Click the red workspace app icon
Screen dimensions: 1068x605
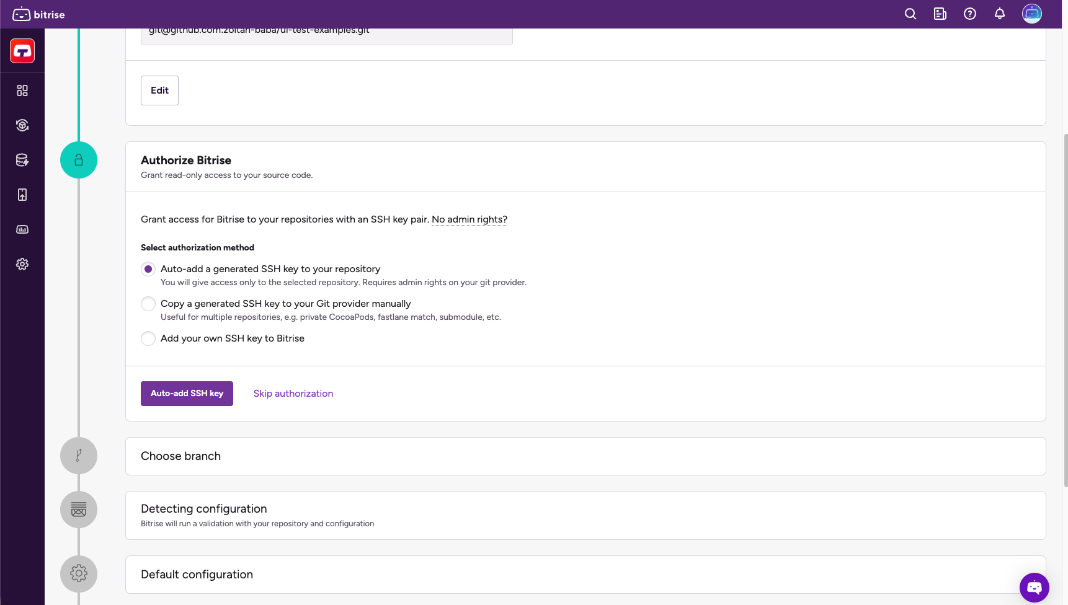(22, 51)
